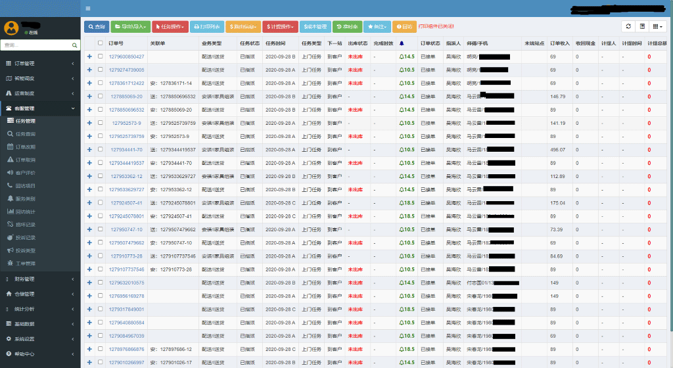Check the box for order 1279274739005
673x368 pixels.
[100, 70]
